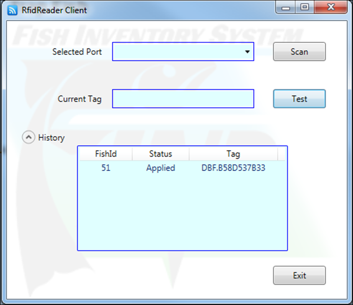353x305 pixels.
Task: Click the Selected Port label
Action: tap(77, 52)
